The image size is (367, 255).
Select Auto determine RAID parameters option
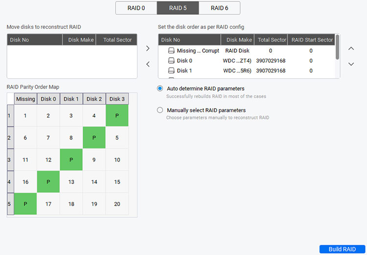[x=160, y=89]
